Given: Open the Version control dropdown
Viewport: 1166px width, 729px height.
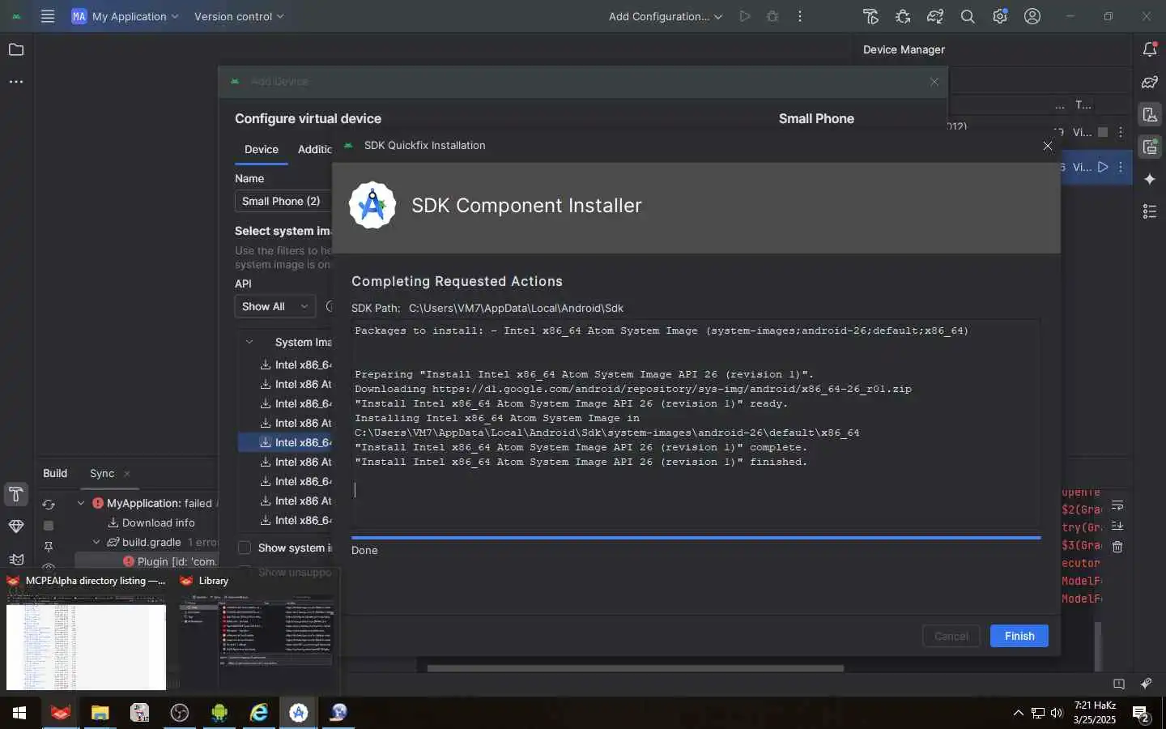Looking at the screenshot, I should [239, 16].
